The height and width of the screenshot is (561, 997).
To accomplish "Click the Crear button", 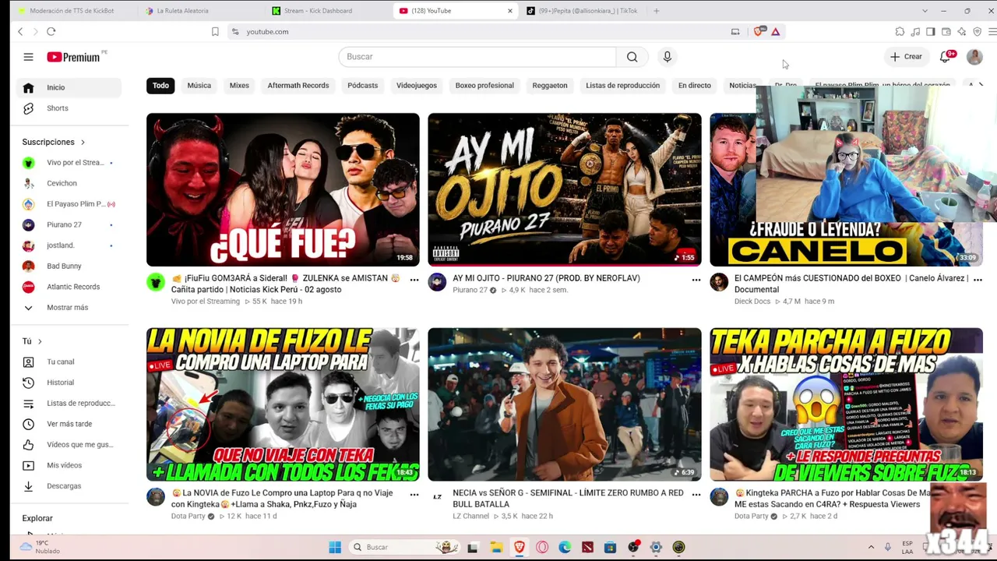I will [x=907, y=57].
